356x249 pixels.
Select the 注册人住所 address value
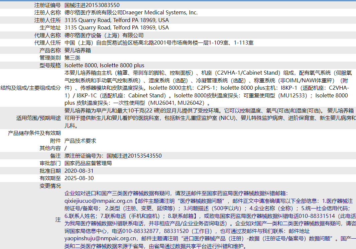tap(117, 20)
